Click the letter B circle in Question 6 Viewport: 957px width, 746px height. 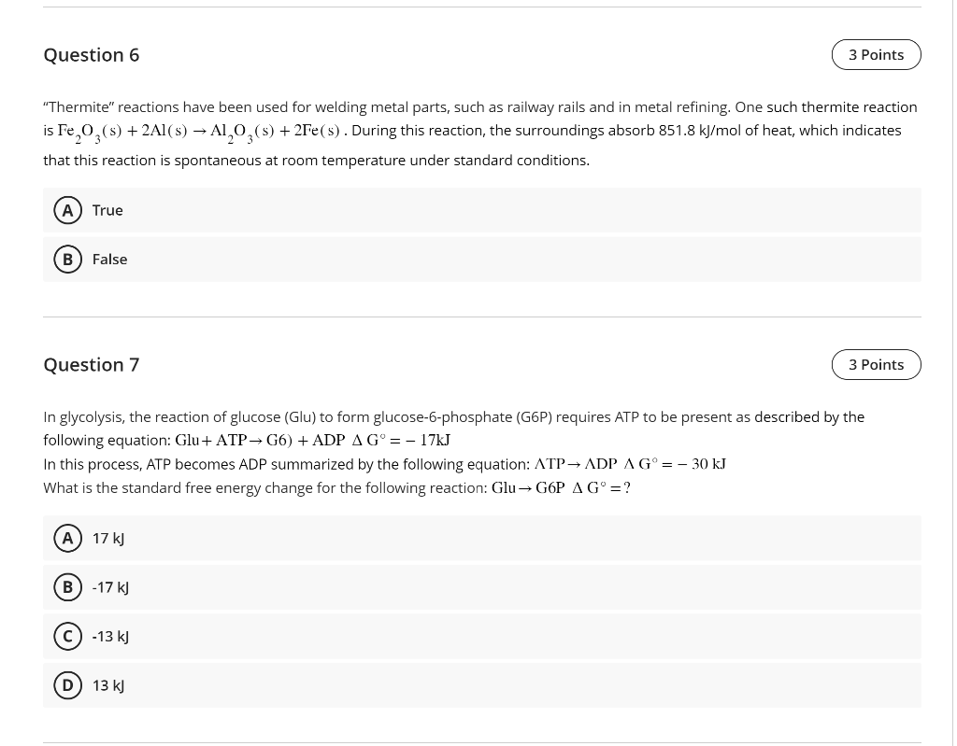67,259
